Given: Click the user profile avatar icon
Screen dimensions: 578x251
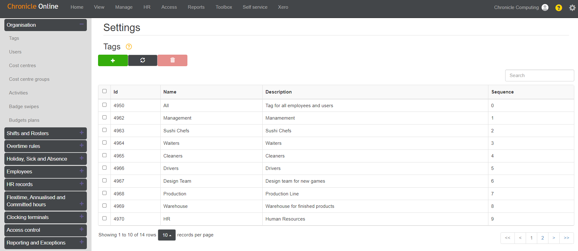Looking at the screenshot, I should [x=545, y=7].
